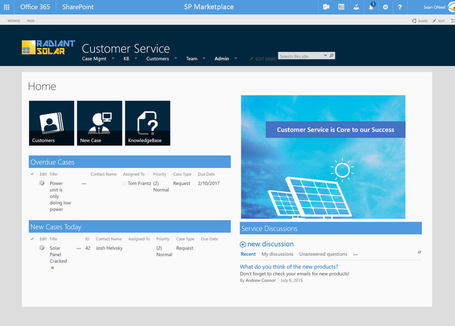This screenshot has height=326, width=455.
Task: Open the 'Power unit is only doing low power' title
Action: pyautogui.click(x=60, y=196)
